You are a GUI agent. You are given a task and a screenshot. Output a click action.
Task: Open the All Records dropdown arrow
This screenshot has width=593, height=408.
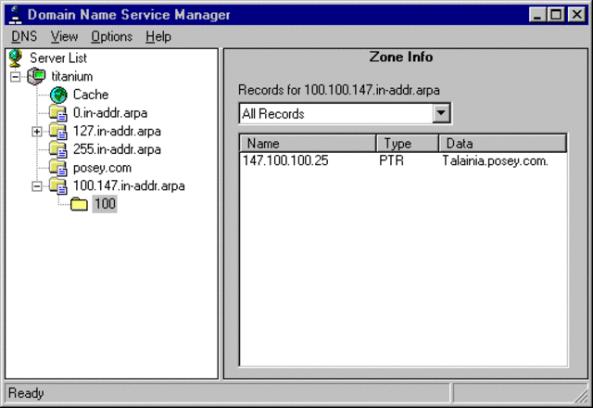coord(441,113)
